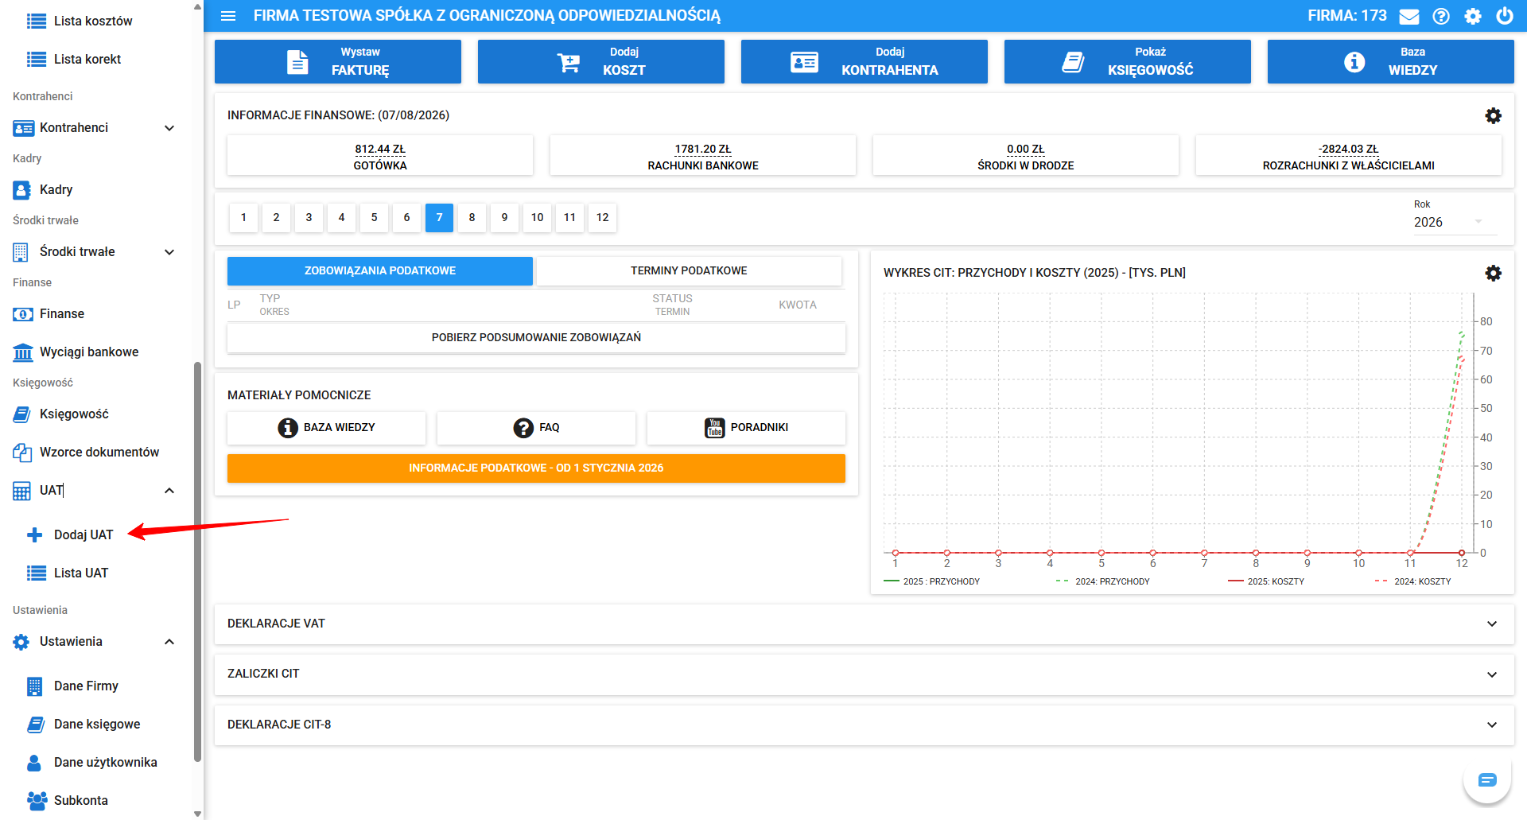Screen dimensions: 1527x820
Task: Click the Lista korekt list icon
Action: (37, 60)
